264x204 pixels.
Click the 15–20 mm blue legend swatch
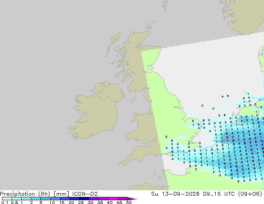coord(65,199)
